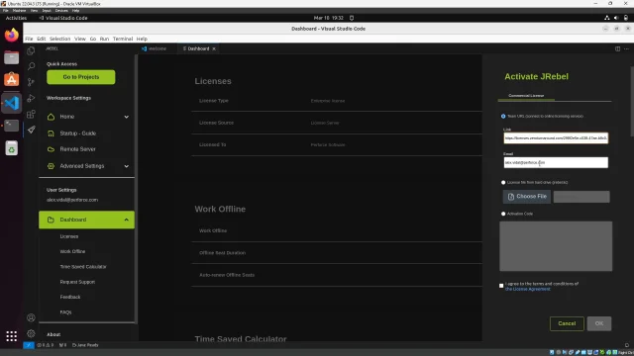Open the FAQs submenu item
Screen dimensions: 634x356
pyautogui.click(x=65, y=312)
